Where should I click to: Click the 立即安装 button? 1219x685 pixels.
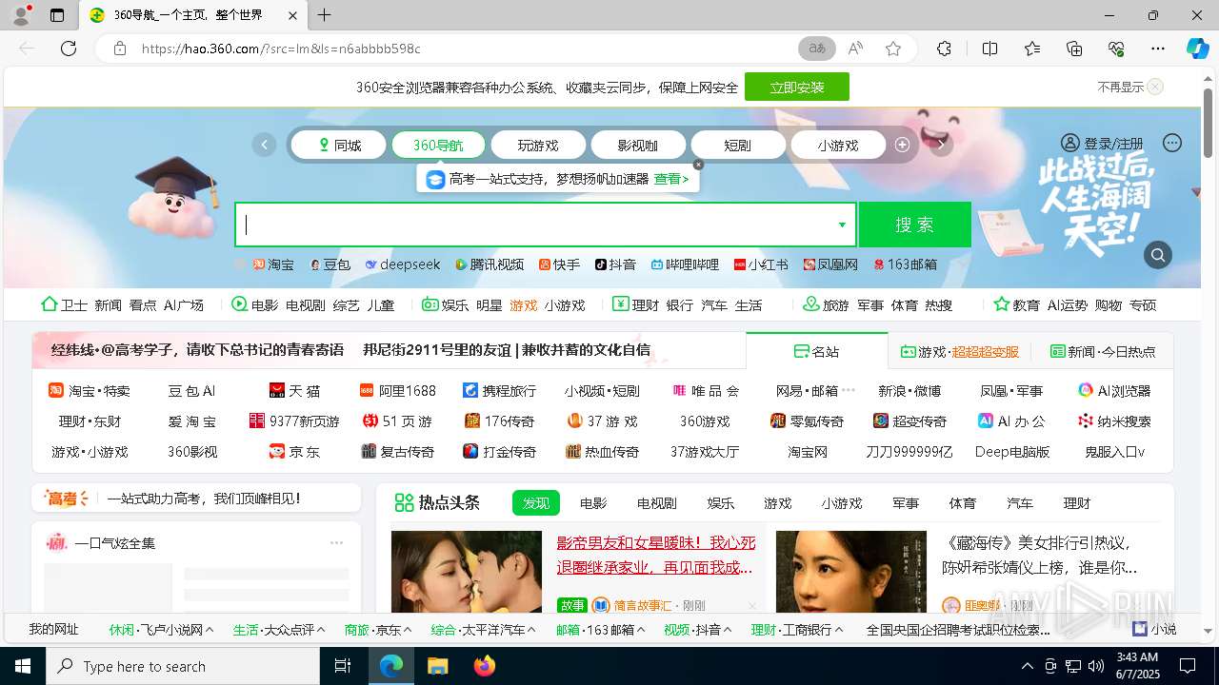(x=797, y=87)
